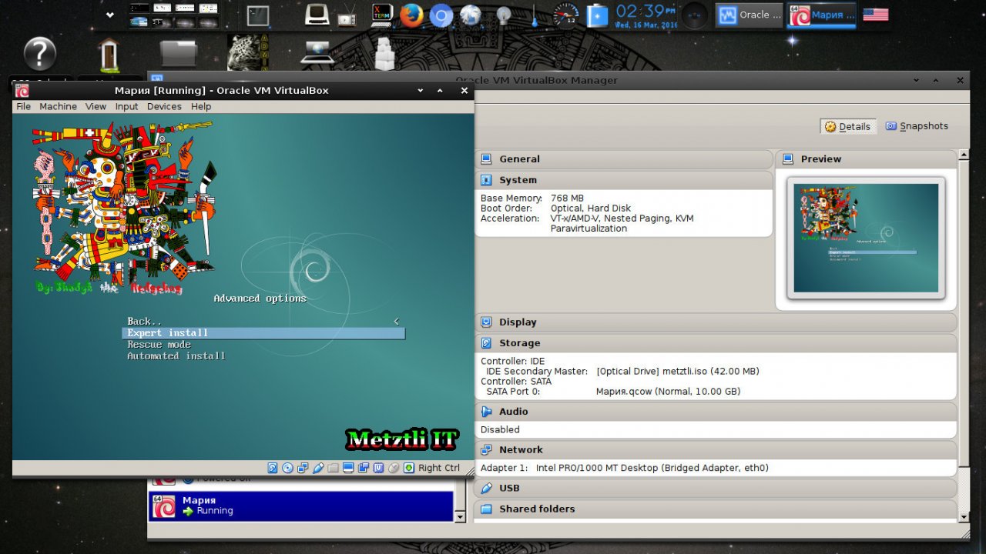
Task: Click the first workspace in the pager
Action: [139, 8]
